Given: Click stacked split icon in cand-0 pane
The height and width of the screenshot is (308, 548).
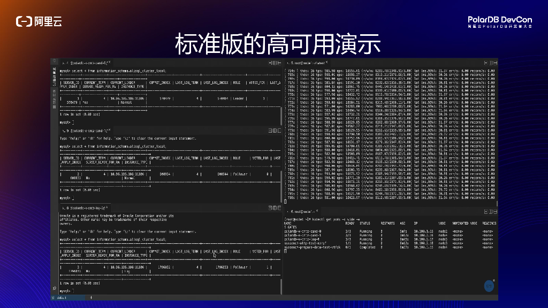Looking at the screenshot, I should 279,63.
